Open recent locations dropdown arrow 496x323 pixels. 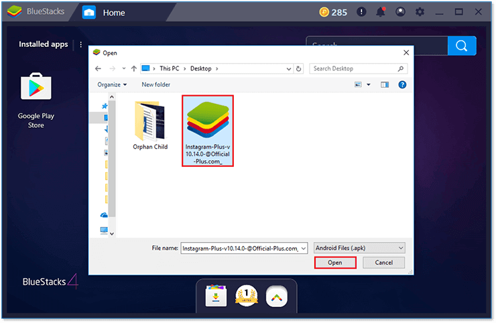(124, 68)
